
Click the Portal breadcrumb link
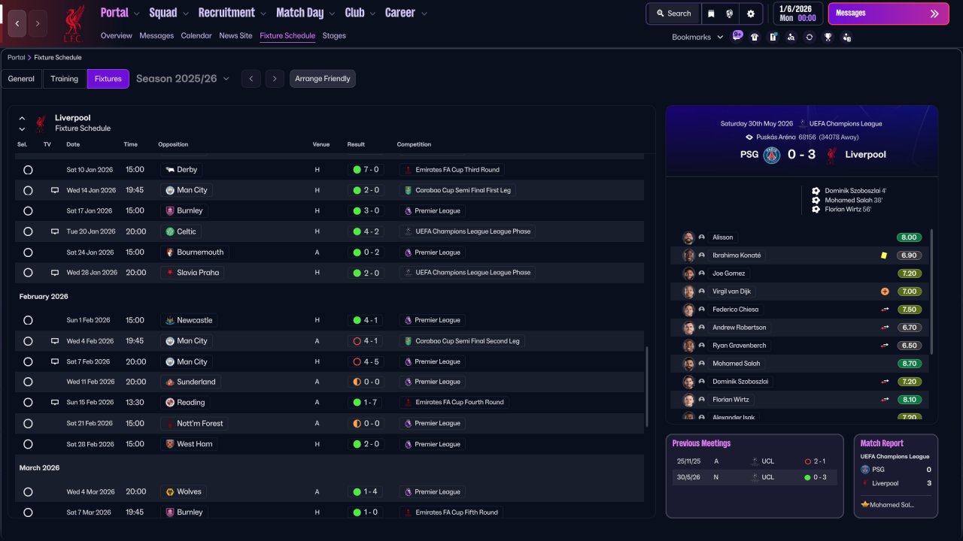(16, 58)
